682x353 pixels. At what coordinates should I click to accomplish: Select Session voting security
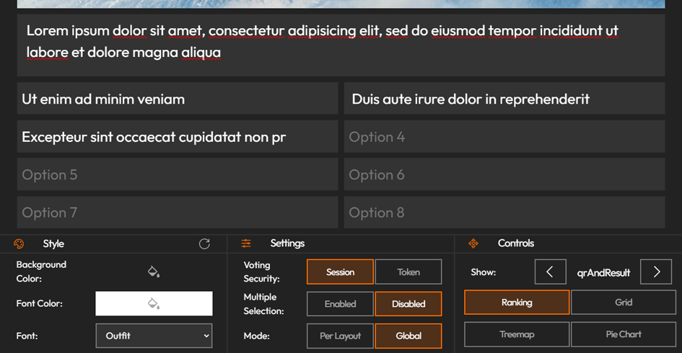(340, 272)
